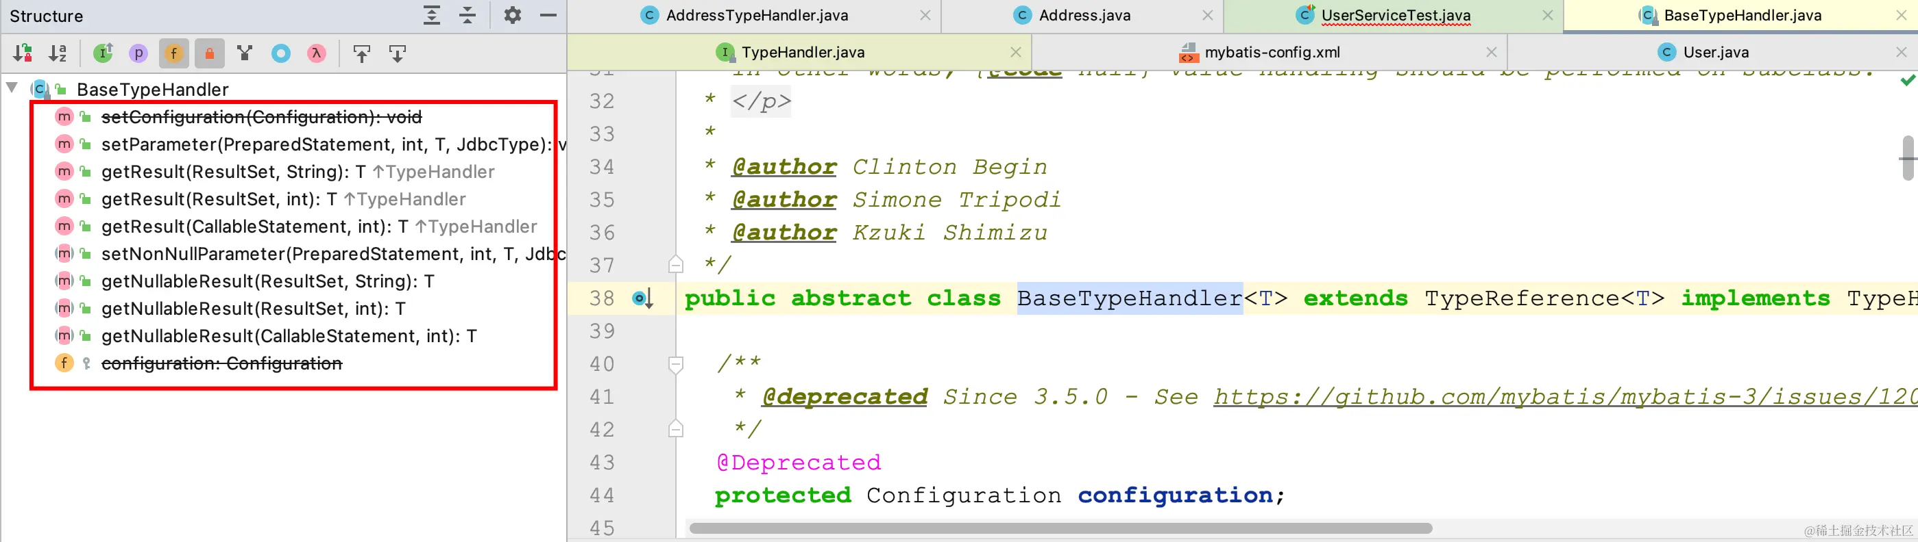Click @Deprecated annotation on line 43
Viewport: 1918px width, 542px height.
point(798,463)
